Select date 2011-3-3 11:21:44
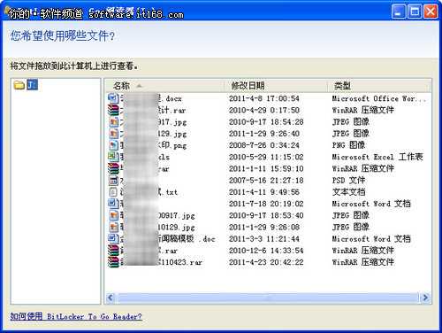 tap(264, 239)
